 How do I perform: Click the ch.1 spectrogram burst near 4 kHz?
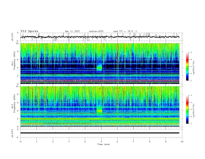click(99, 67)
